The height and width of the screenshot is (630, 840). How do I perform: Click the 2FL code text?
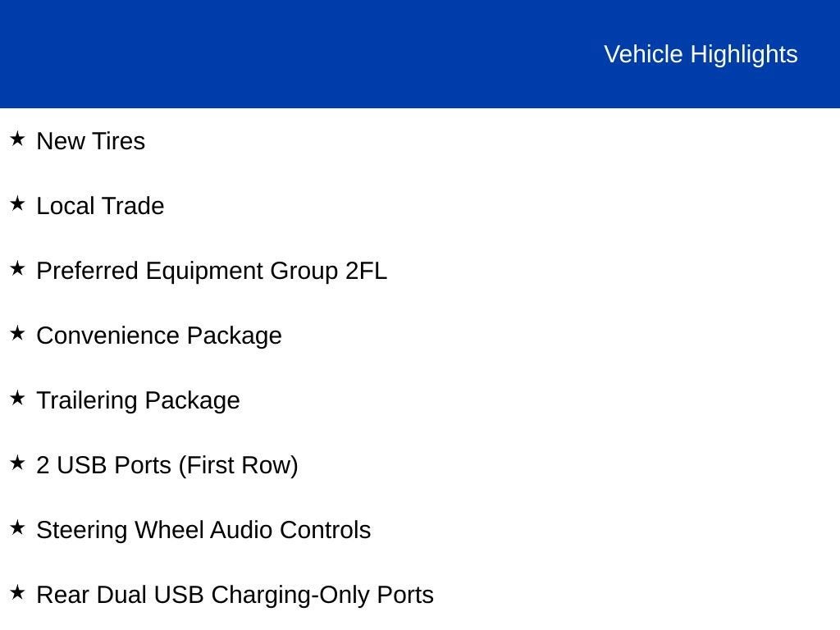[x=366, y=271]
